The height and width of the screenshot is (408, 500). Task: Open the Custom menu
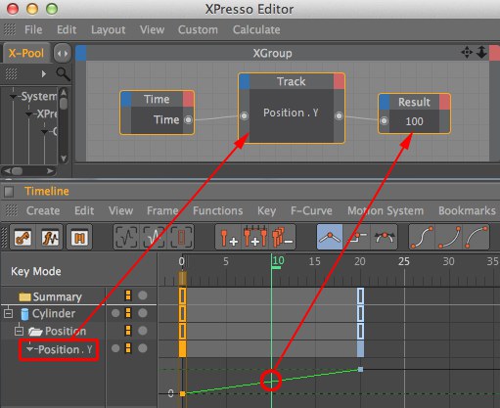[x=198, y=29]
